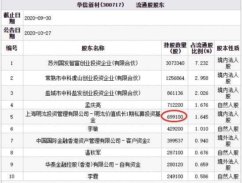Select shareholder 华泰金融控股(香港)有限公司－自有资金
The width and height of the screenshot is (242, 183).
click(x=93, y=164)
